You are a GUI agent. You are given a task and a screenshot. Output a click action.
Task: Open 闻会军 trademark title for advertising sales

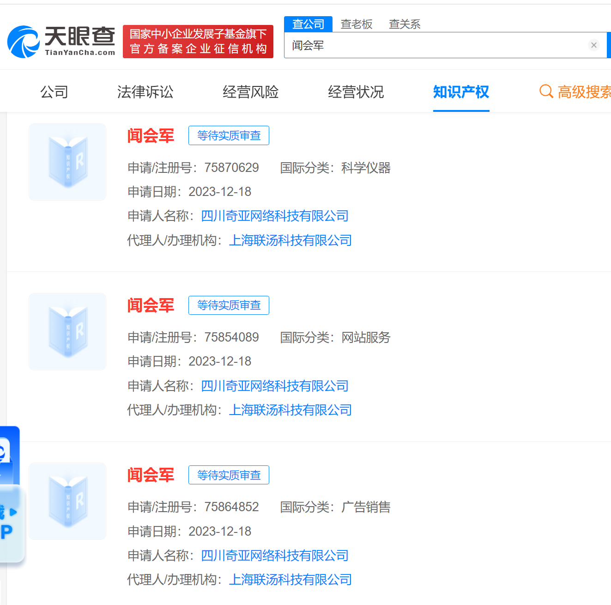151,475
